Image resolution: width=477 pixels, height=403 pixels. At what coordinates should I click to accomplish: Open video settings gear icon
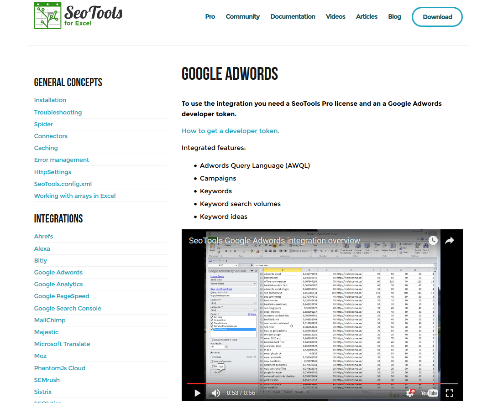coord(410,393)
